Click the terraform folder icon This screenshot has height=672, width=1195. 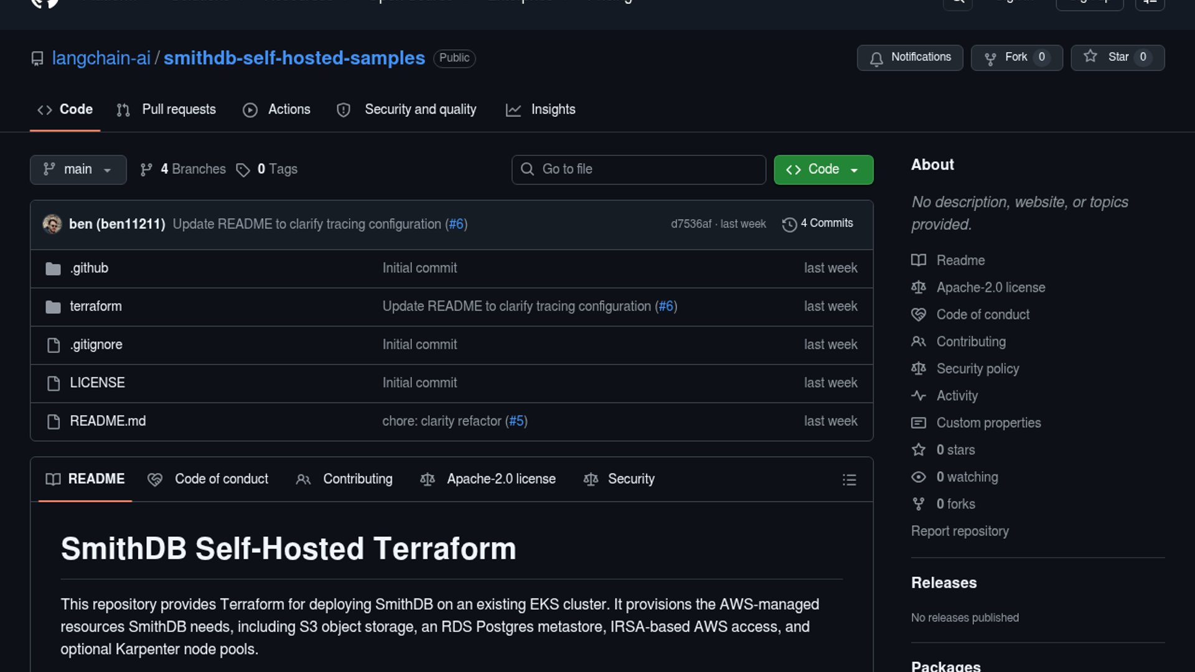pyautogui.click(x=54, y=307)
